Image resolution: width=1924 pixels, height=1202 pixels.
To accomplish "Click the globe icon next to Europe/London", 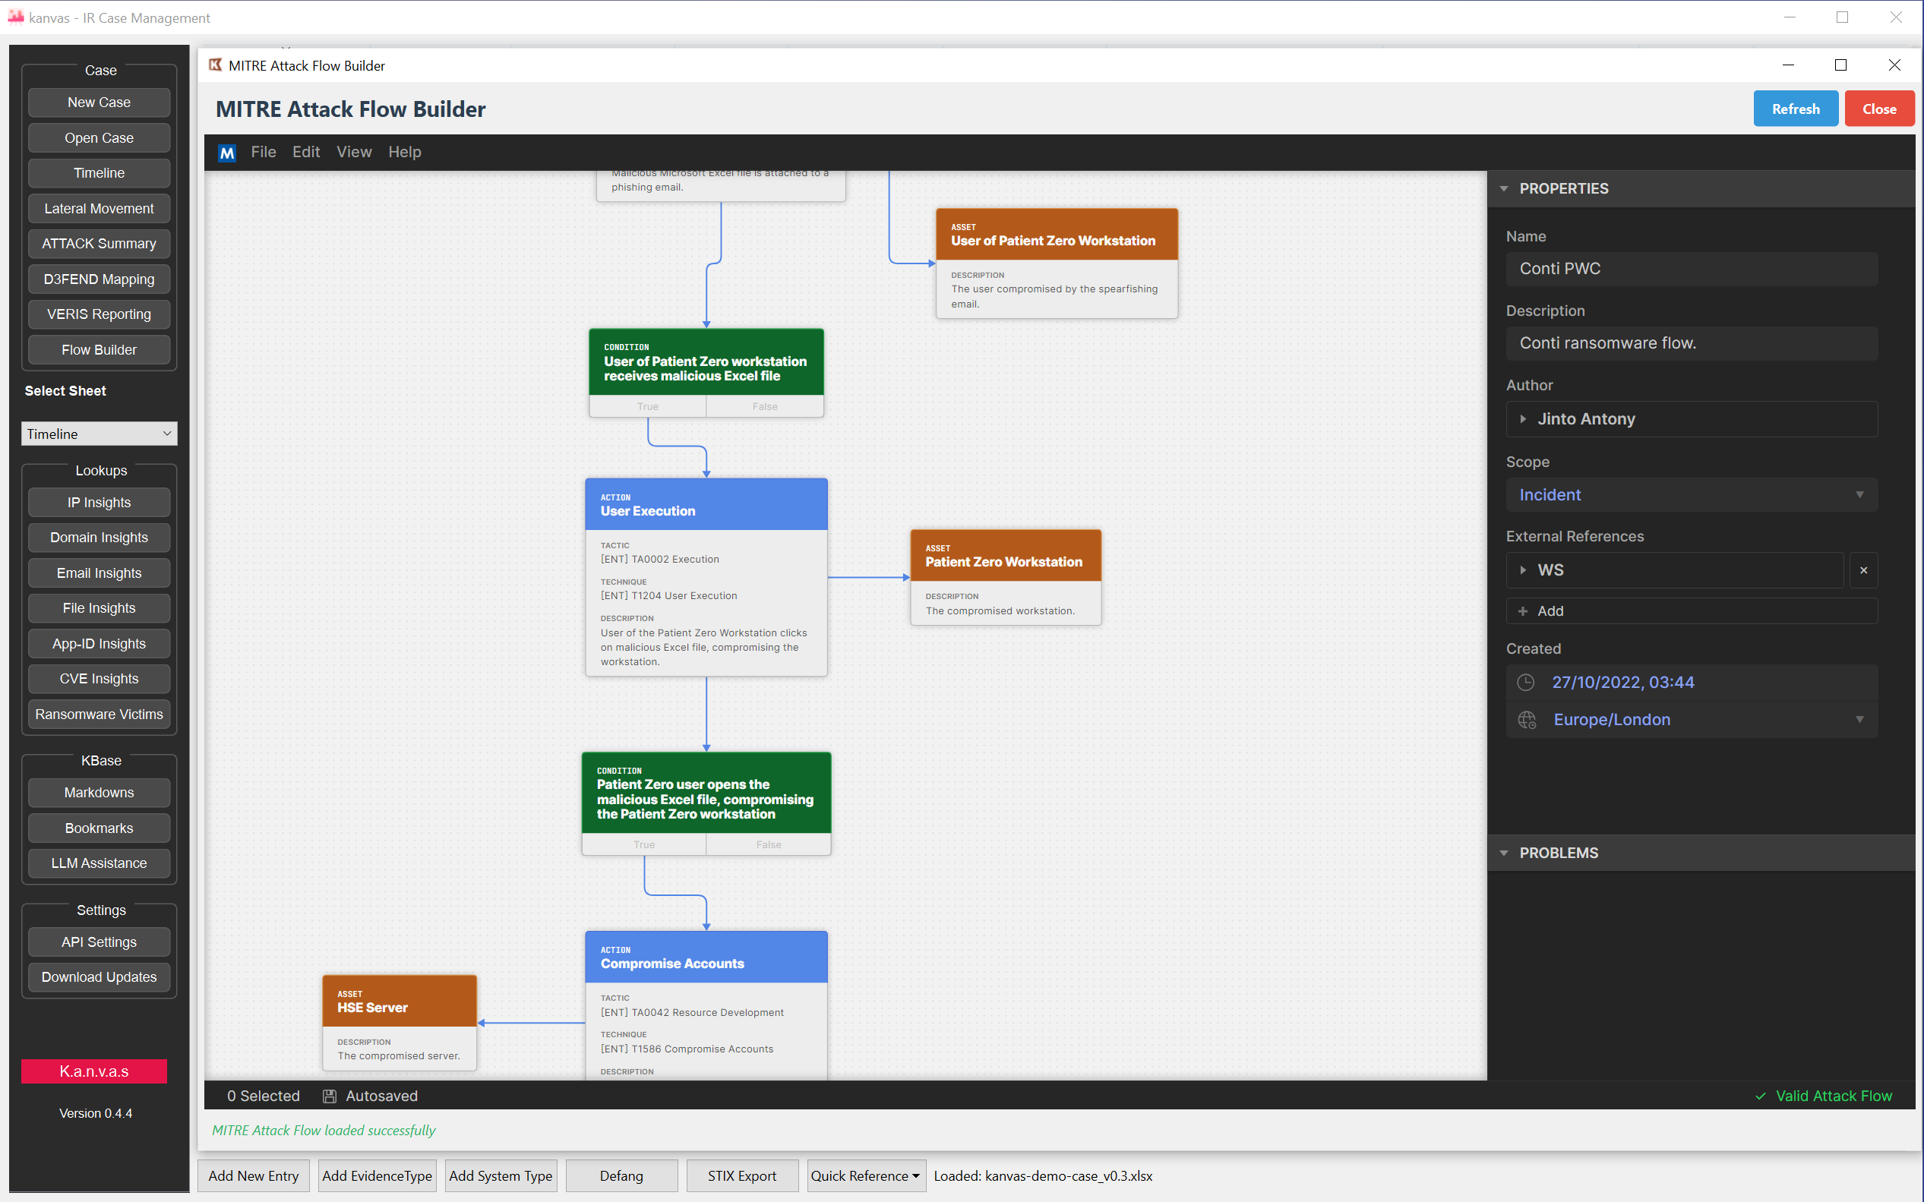I will 1526,719.
